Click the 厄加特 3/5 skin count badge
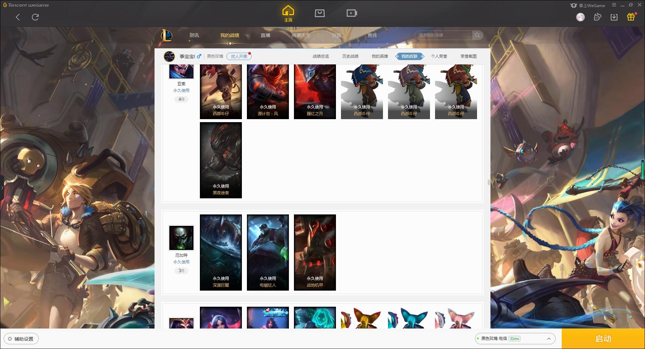645x349 pixels. [x=181, y=271]
